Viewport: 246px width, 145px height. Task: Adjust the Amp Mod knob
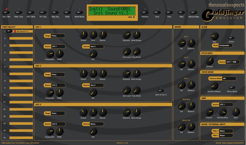(x=236, y=112)
